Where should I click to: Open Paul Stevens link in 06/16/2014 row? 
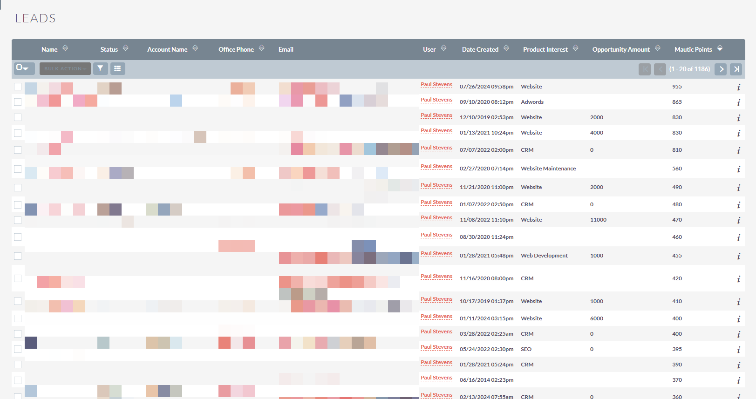tap(436, 378)
